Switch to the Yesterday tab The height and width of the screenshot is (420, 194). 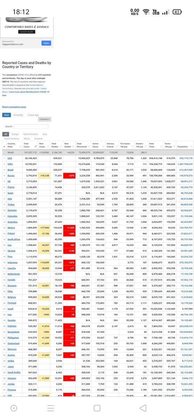pyautogui.click(x=18, y=115)
